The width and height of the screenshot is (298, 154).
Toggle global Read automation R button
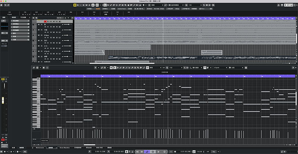point(83,5)
